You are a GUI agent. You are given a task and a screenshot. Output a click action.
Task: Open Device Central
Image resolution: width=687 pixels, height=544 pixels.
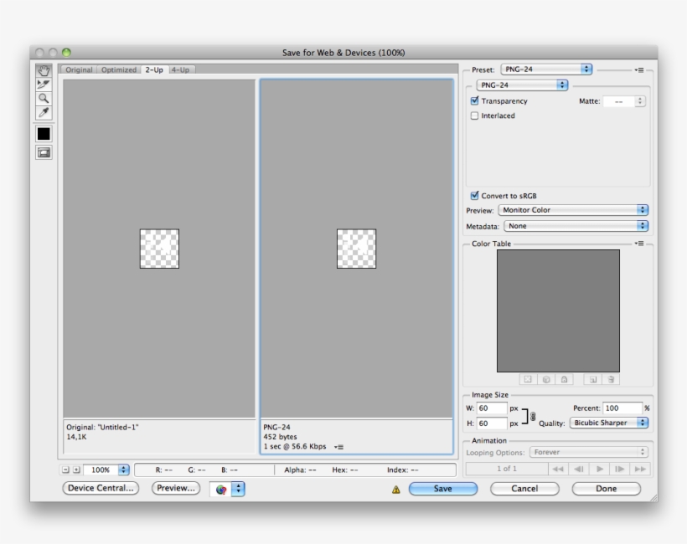pyautogui.click(x=101, y=488)
